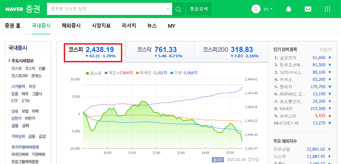Click the magnifier search icon button

click(x=178, y=9)
